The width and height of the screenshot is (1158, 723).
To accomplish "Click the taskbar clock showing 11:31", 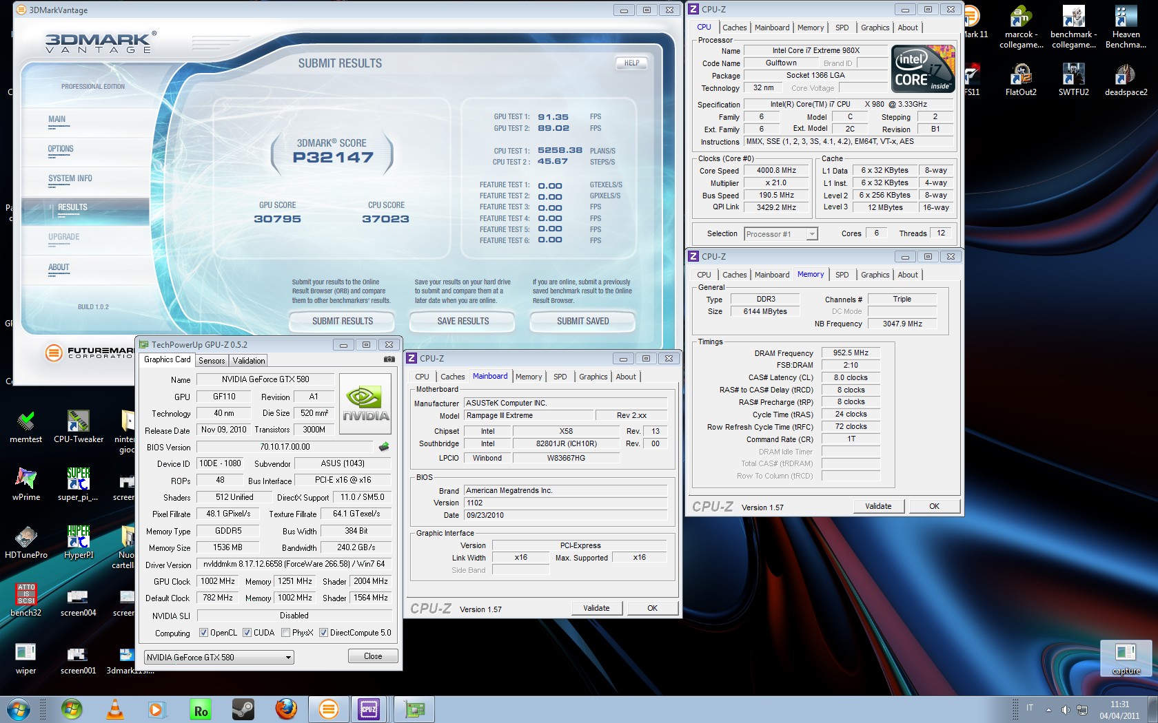I will point(1119,710).
